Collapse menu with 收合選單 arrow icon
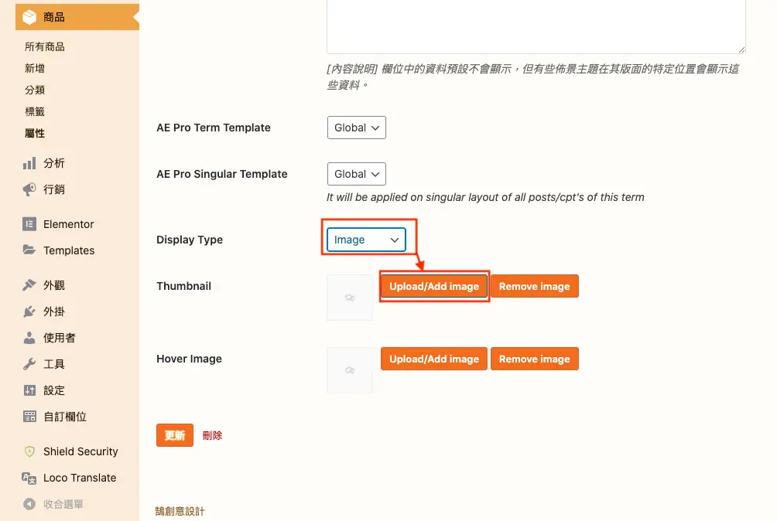Image resolution: width=777 pixels, height=521 pixels. 29,504
